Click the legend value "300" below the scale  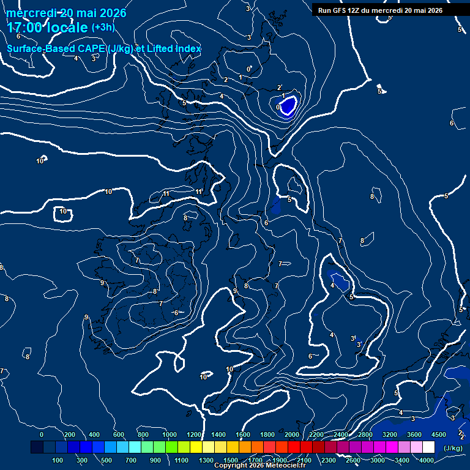pyautogui.click(x=82, y=460)
